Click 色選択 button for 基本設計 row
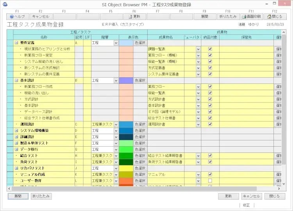 coord(140,80)
